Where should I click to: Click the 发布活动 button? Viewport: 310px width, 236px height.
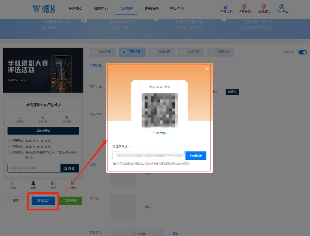(x=43, y=201)
